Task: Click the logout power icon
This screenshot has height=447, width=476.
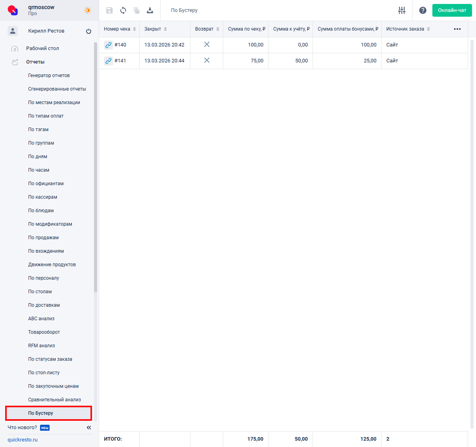Action: 88,31
